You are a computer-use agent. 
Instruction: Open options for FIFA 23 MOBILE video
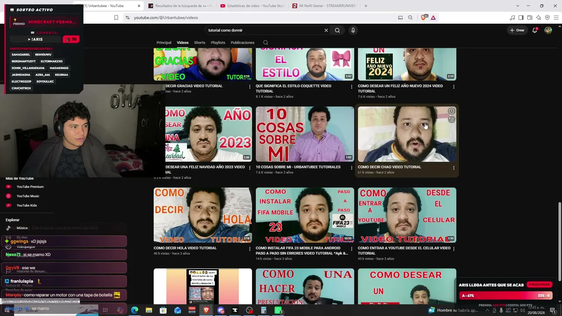[351, 249]
